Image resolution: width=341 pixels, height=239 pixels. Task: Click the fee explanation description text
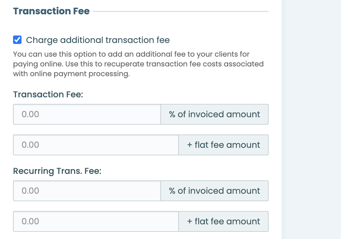click(138, 64)
